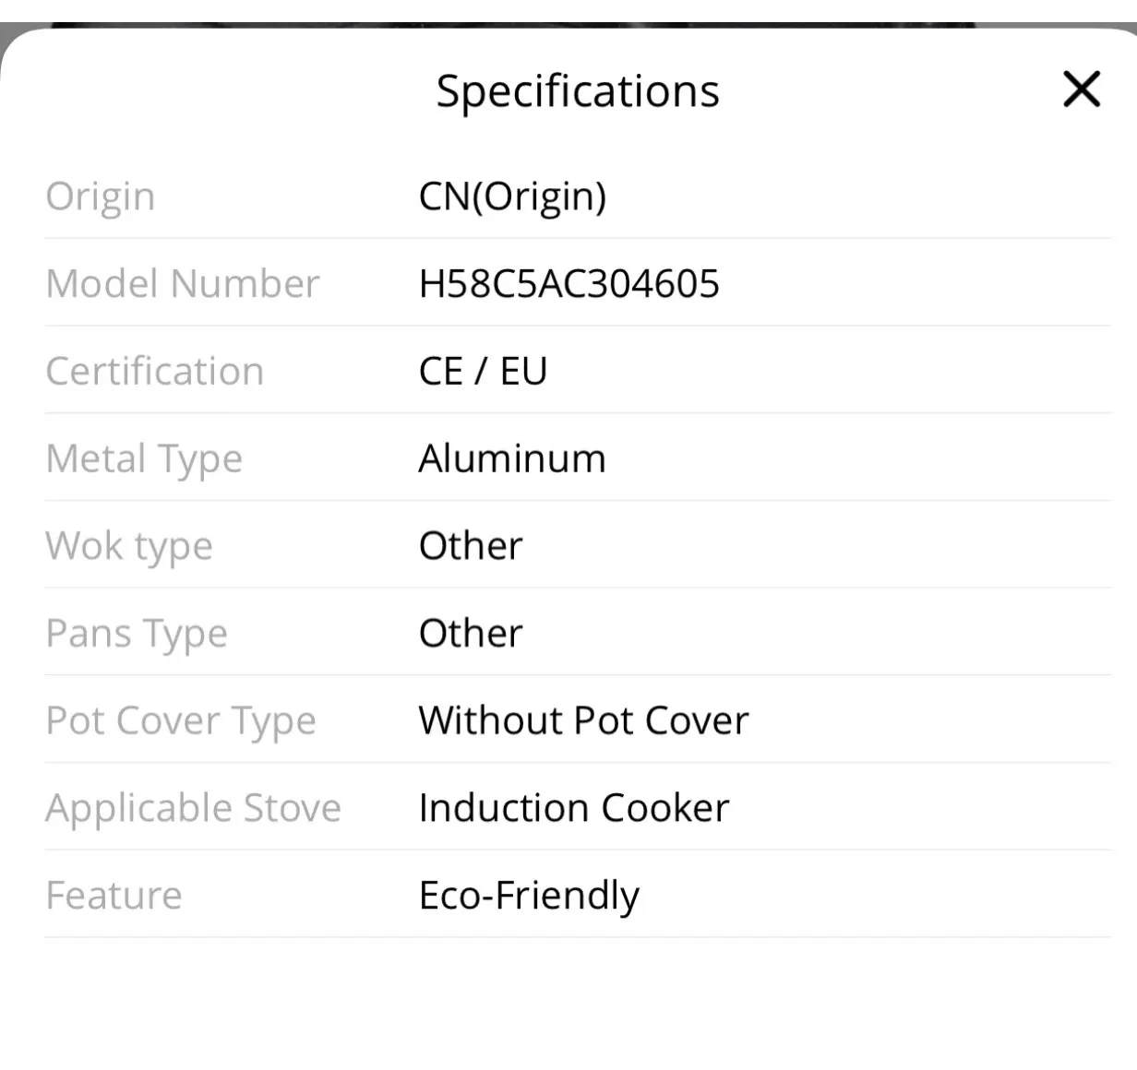The height and width of the screenshot is (1070, 1137).
Task: Click the model number H58C5AC304605
Action: point(568,283)
